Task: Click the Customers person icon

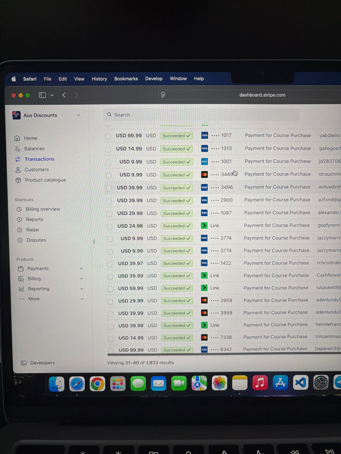Action: pyautogui.click(x=18, y=170)
